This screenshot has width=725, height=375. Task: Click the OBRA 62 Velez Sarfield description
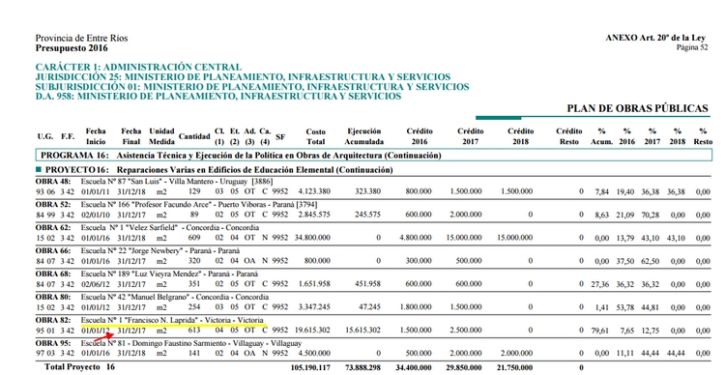pos(170,227)
